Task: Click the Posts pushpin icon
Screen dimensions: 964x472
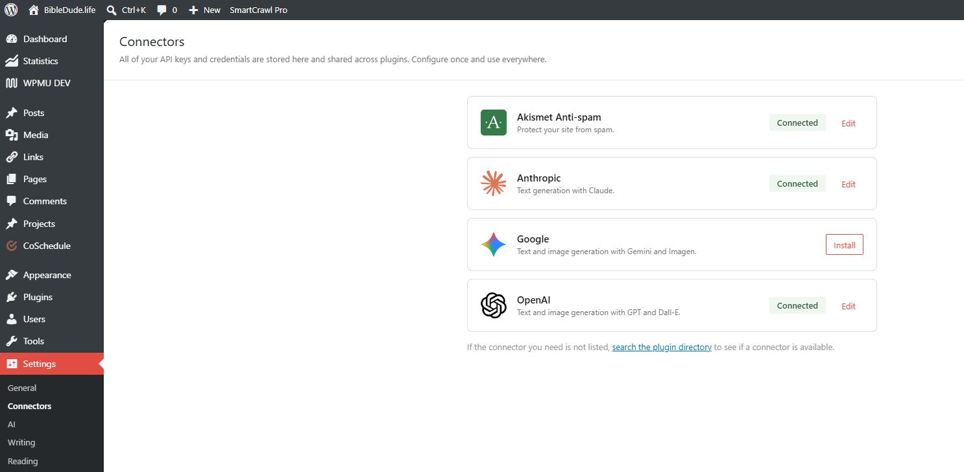Action: pos(12,113)
